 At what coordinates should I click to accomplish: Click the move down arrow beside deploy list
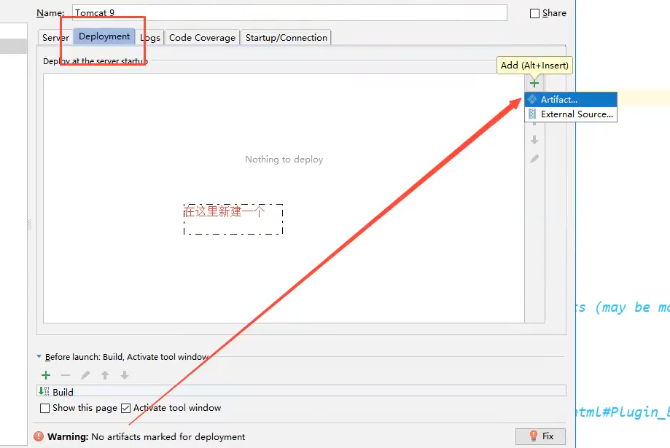[534, 140]
